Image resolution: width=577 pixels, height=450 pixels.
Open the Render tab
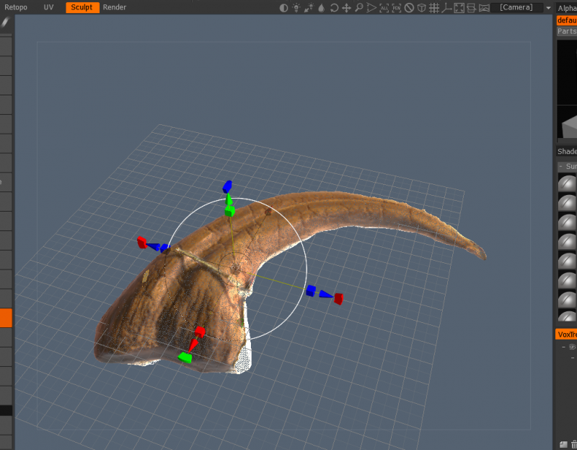click(114, 7)
